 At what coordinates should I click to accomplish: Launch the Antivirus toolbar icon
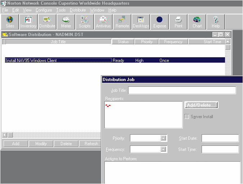pyautogui.click(x=103, y=22)
